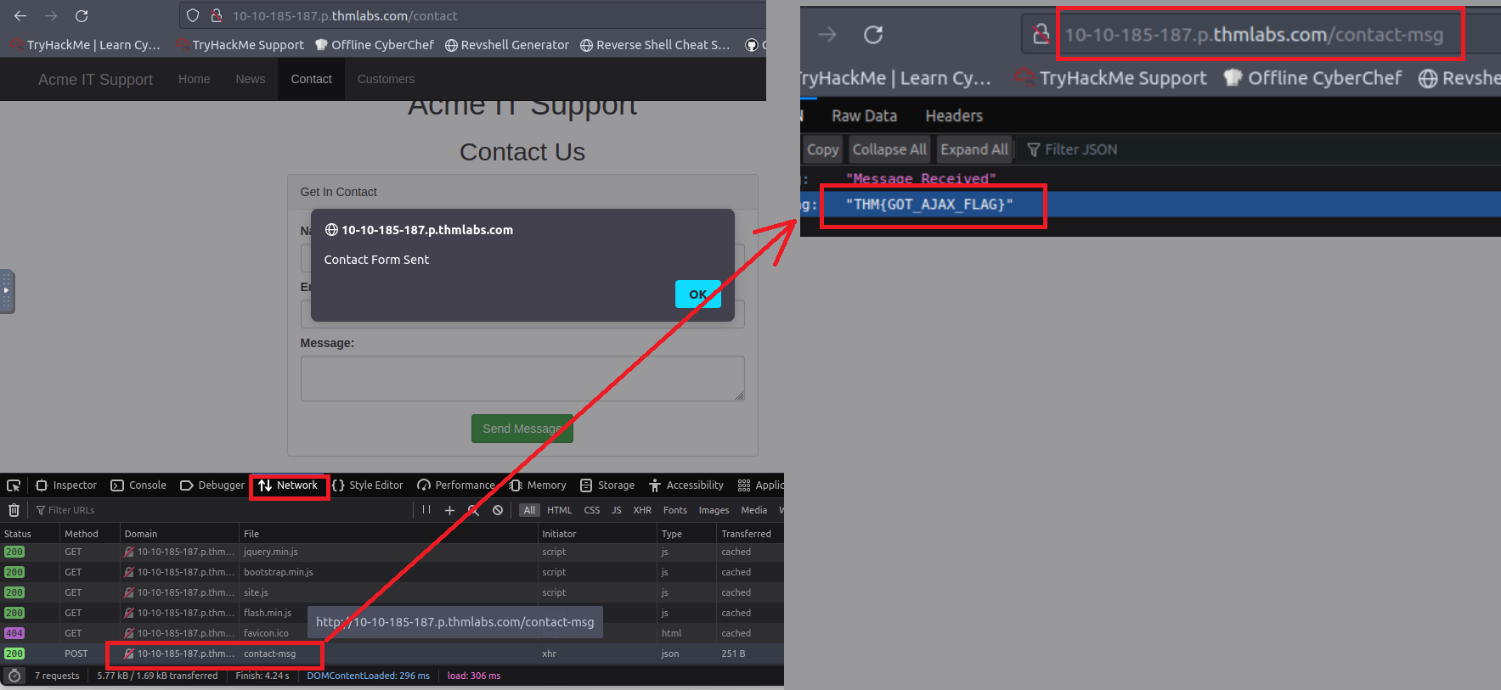Open the tracking protection shield icon
This screenshot has width=1501, height=690.
[x=193, y=16]
